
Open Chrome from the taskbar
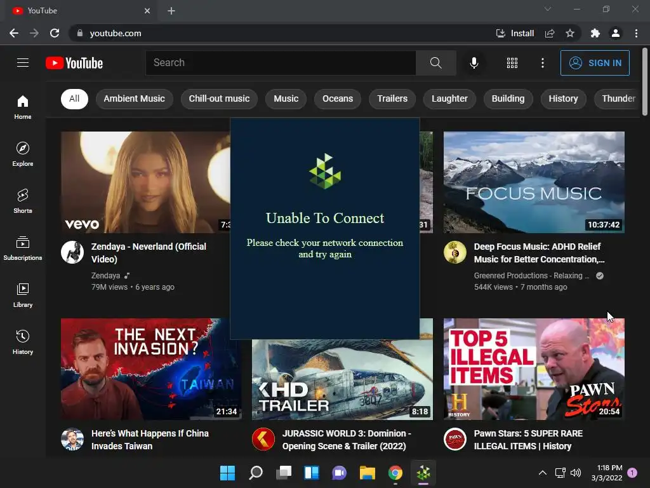point(395,473)
